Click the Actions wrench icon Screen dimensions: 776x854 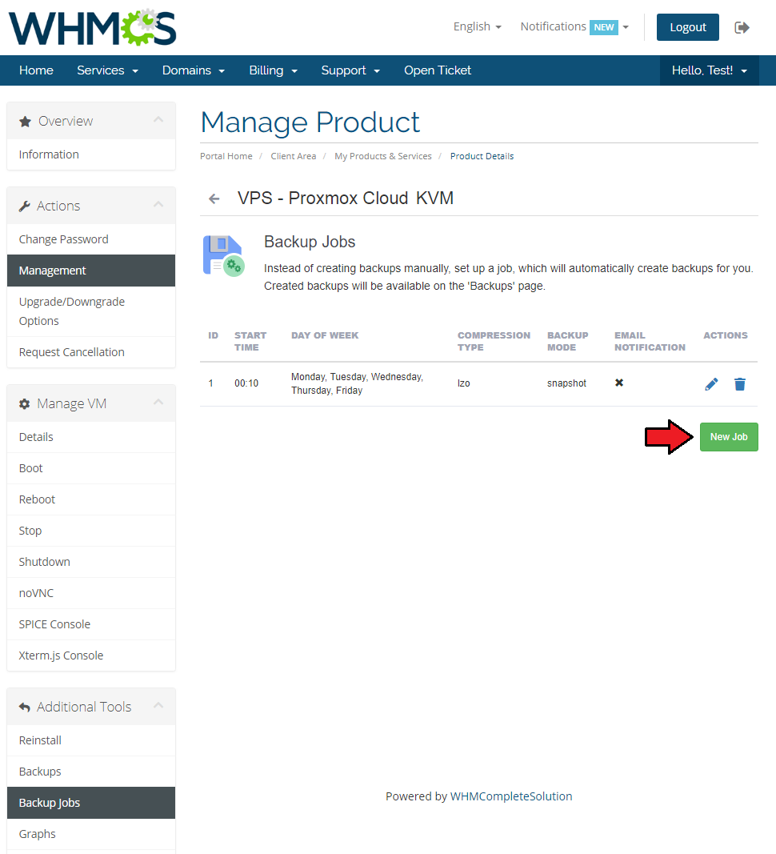[x=25, y=206]
